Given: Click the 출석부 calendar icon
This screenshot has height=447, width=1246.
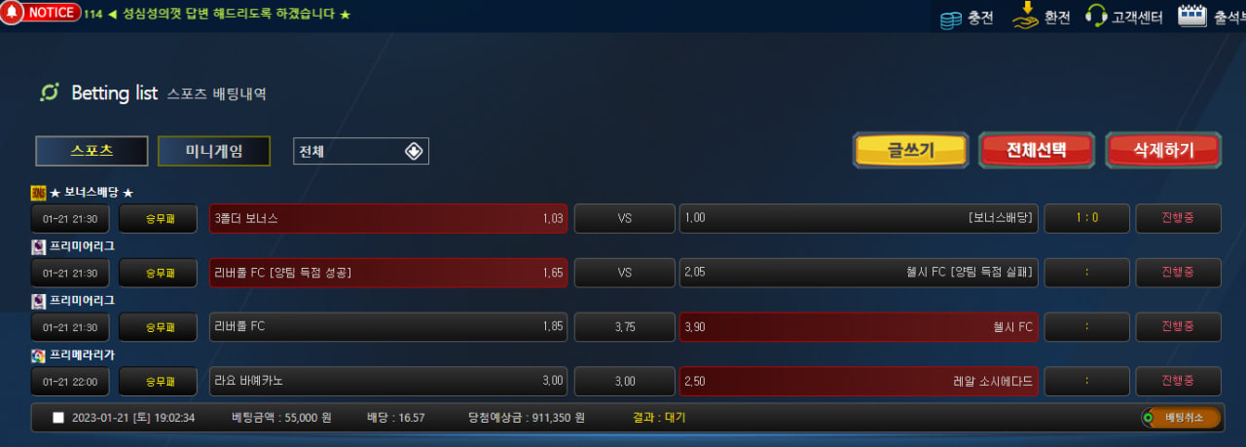Looking at the screenshot, I should tap(1192, 15).
